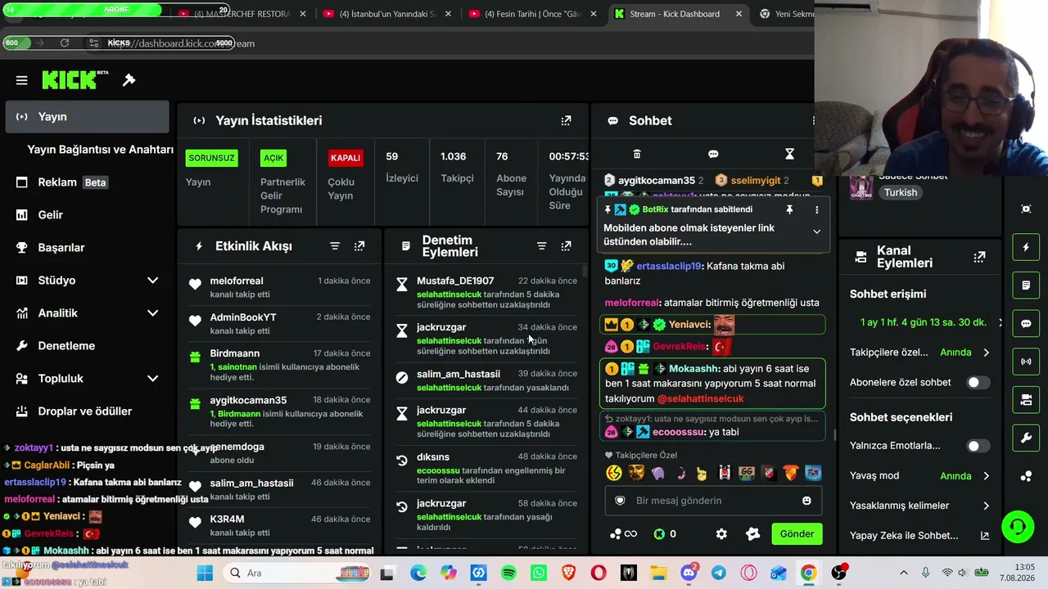Select Yayın in the sidebar

click(87, 117)
